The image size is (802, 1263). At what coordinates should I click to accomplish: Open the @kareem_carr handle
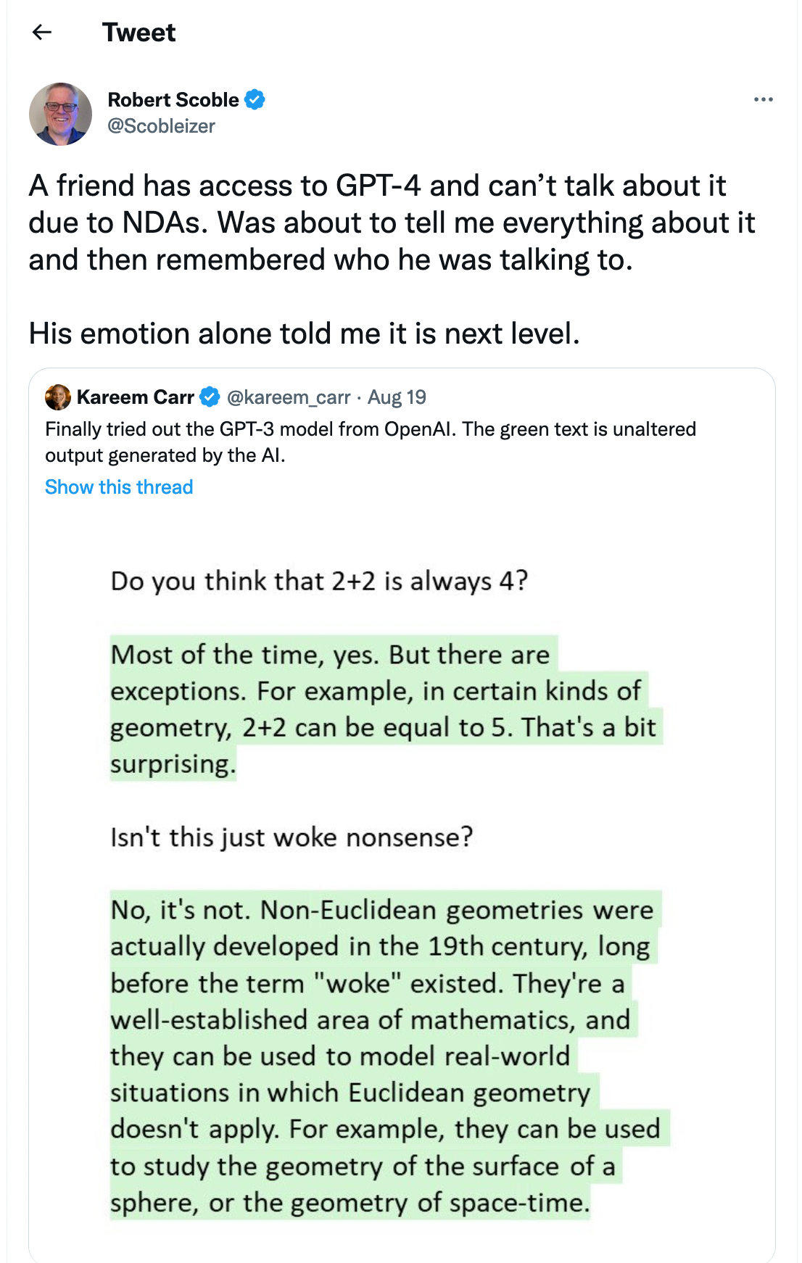(289, 397)
